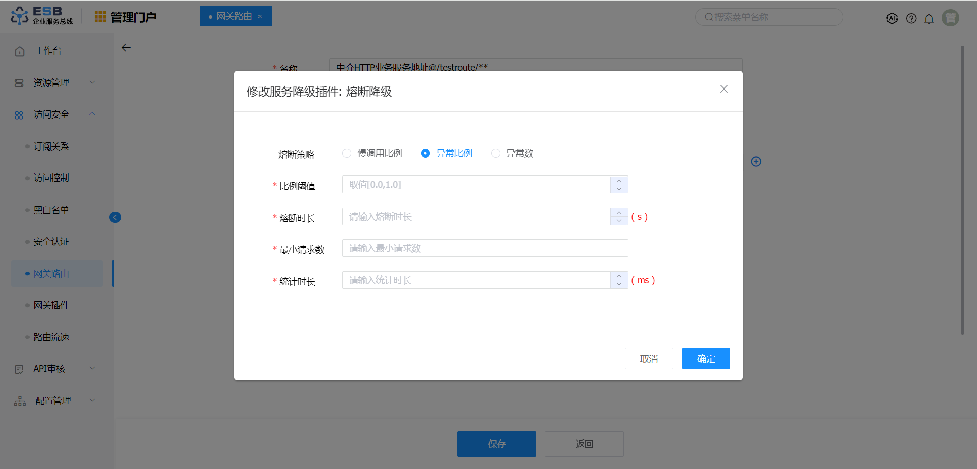Select the 异常比例 radio option

coord(426,153)
